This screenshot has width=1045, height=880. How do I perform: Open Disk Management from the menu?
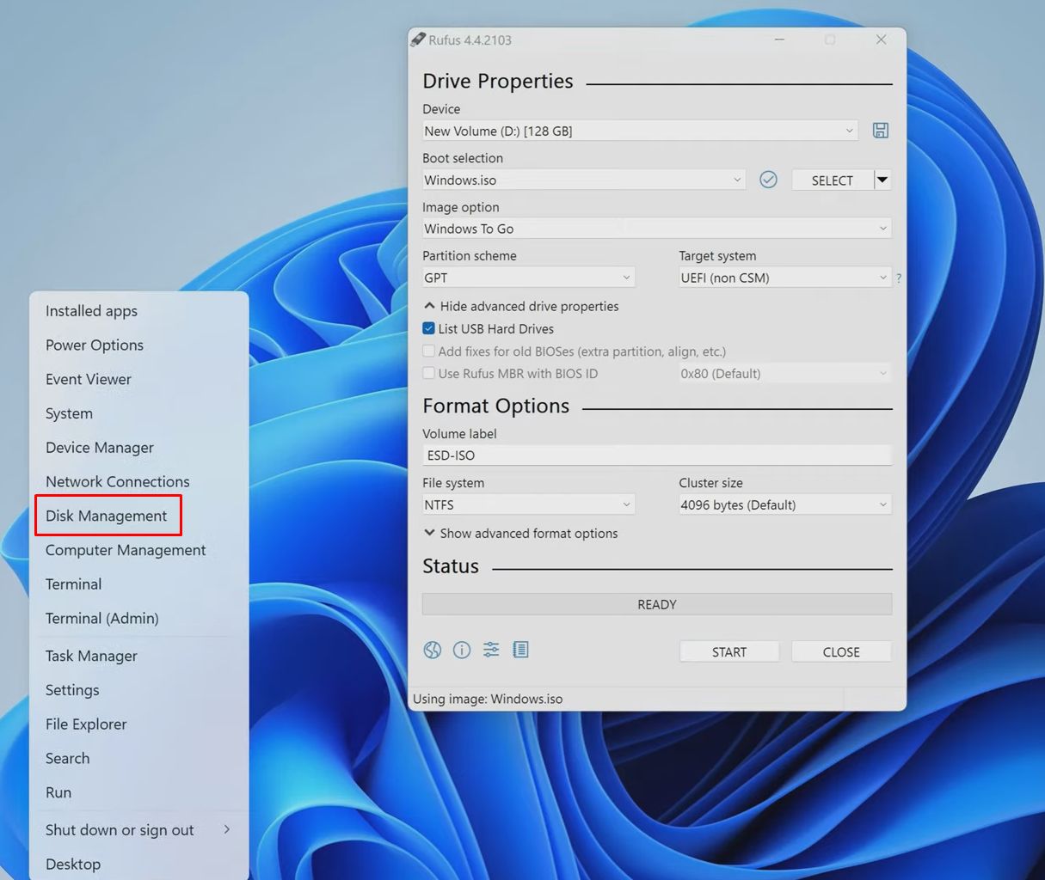tap(106, 516)
